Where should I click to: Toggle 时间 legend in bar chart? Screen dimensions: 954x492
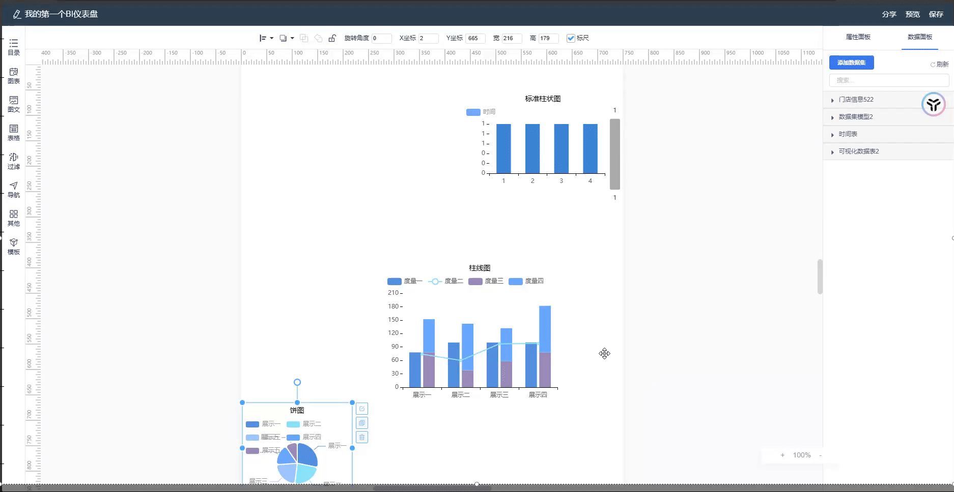point(481,112)
